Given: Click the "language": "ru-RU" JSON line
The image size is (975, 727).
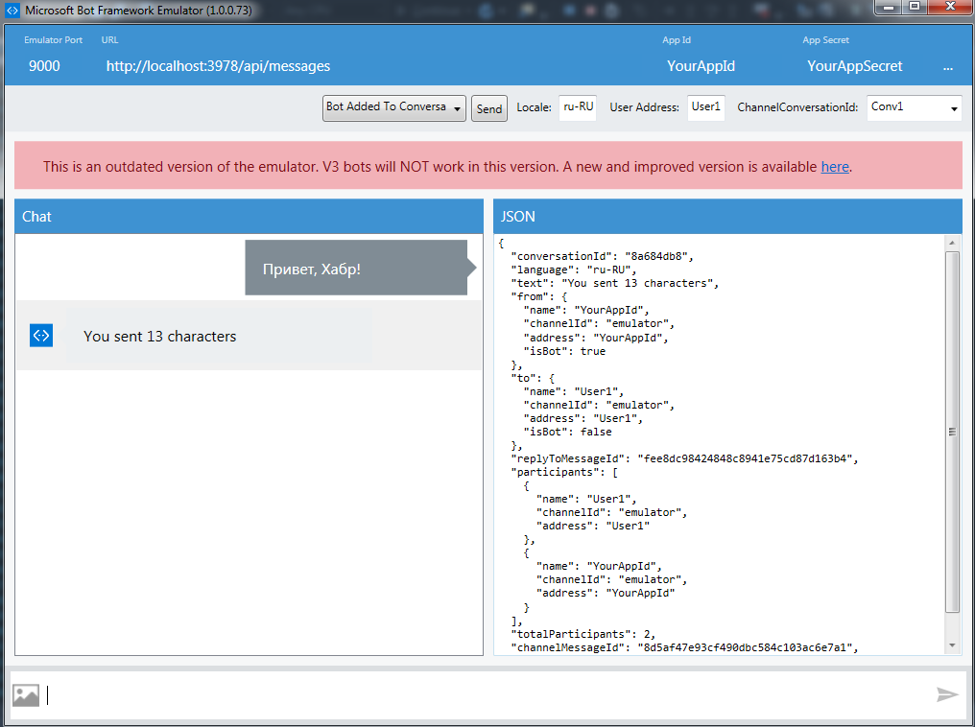Looking at the screenshot, I should point(573,270).
